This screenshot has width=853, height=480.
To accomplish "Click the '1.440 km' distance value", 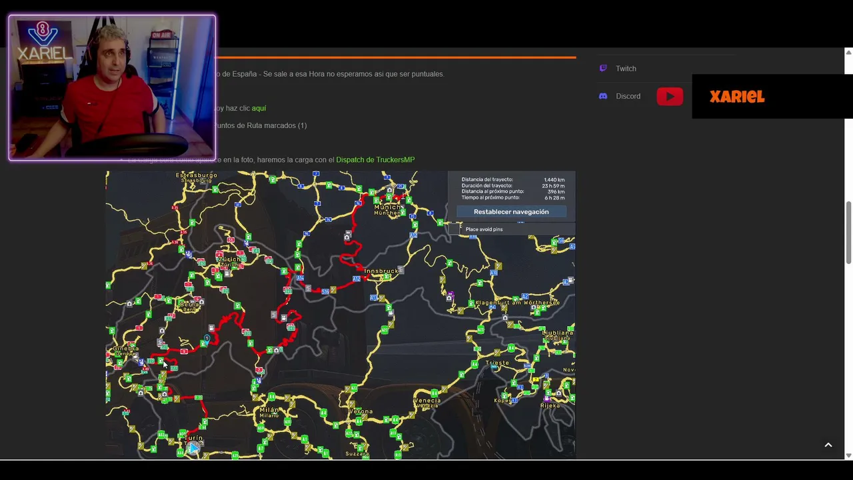I will click(554, 180).
